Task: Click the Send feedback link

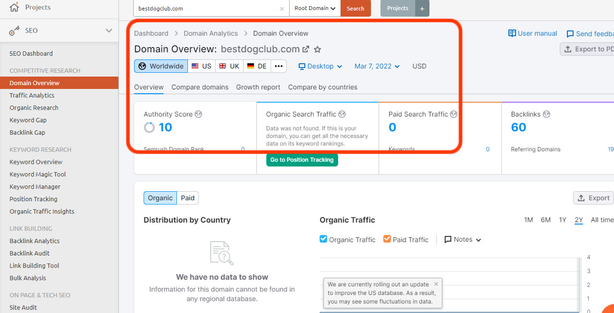Action: [x=590, y=34]
